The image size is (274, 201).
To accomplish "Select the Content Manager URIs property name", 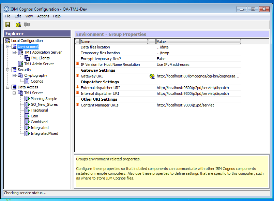I will (x=100, y=105).
